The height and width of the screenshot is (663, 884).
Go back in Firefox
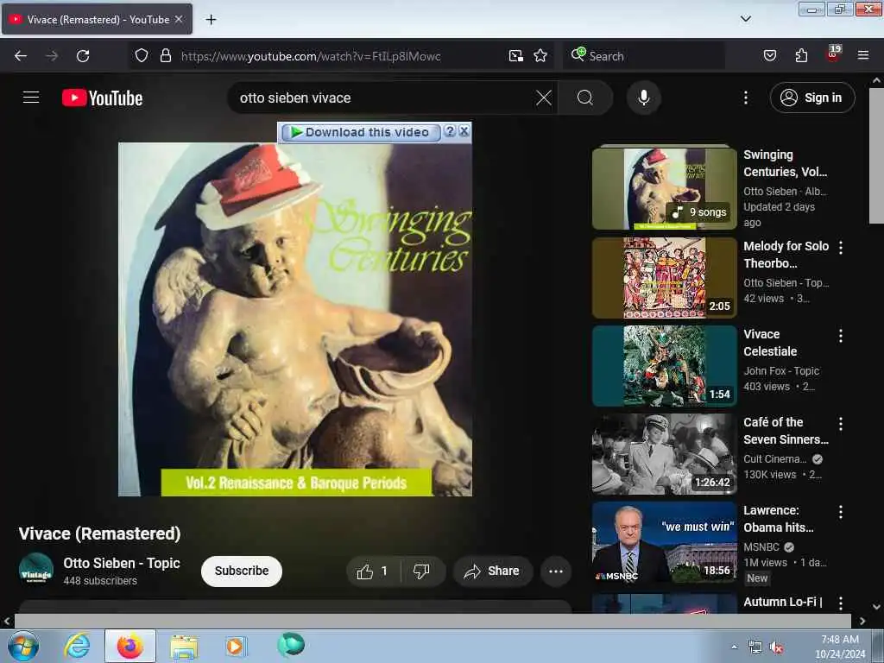coord(21,56)
